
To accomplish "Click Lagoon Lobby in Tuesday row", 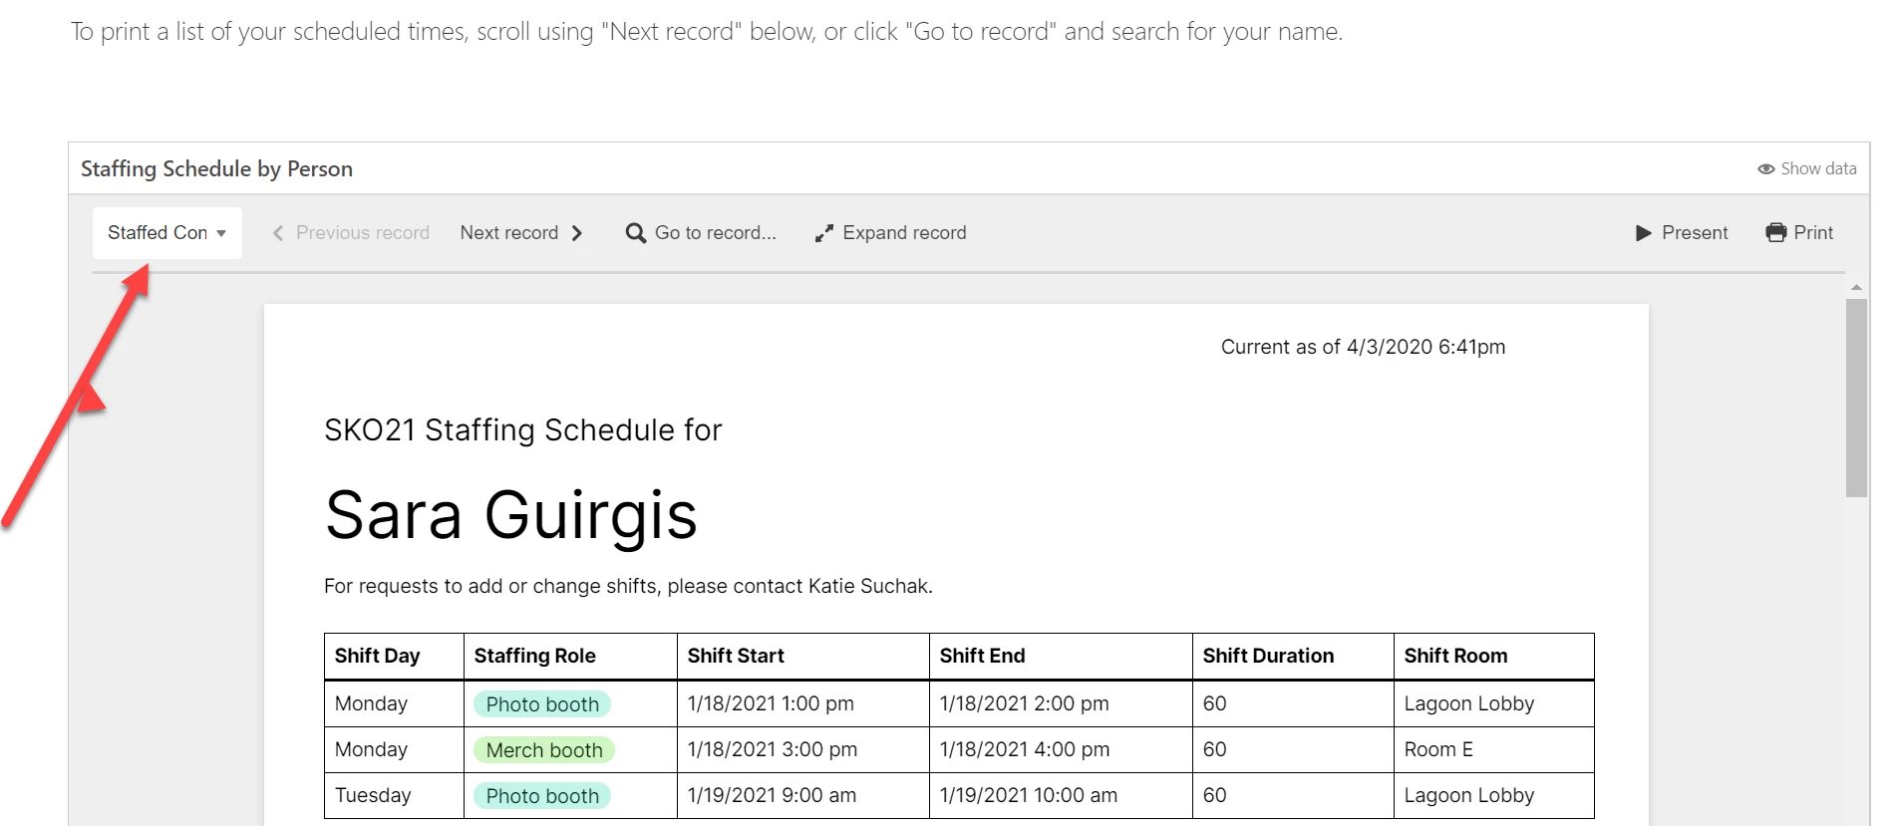I will coord(1494,796).
